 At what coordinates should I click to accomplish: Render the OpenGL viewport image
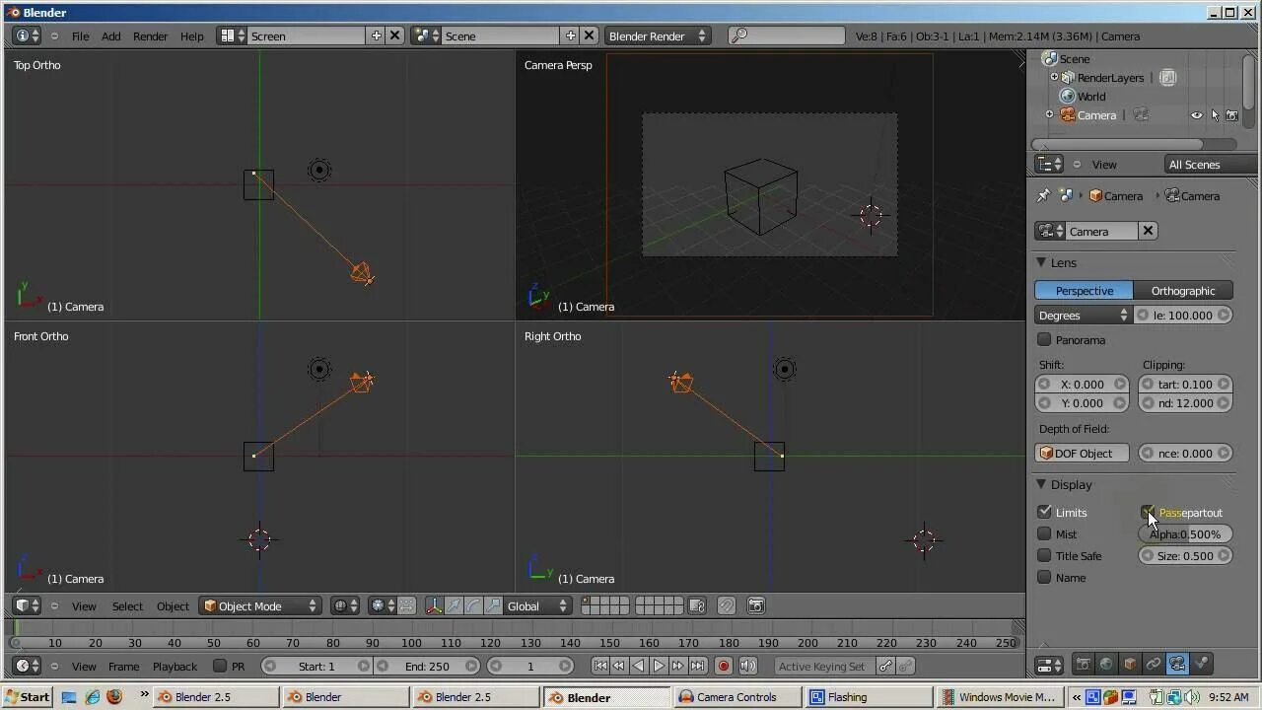(756, 605)
